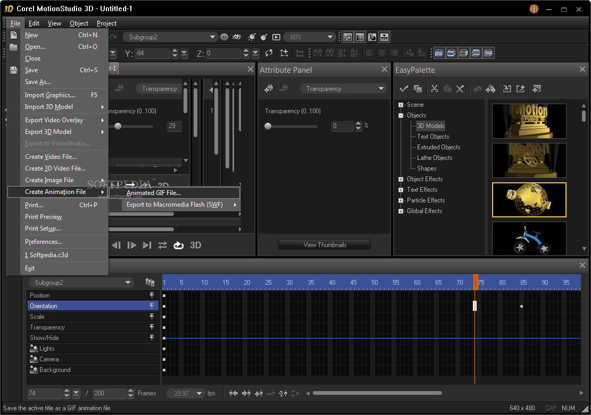Click the right-align text icon
This screenshot has height=415, width=591.
pos(394,53)
